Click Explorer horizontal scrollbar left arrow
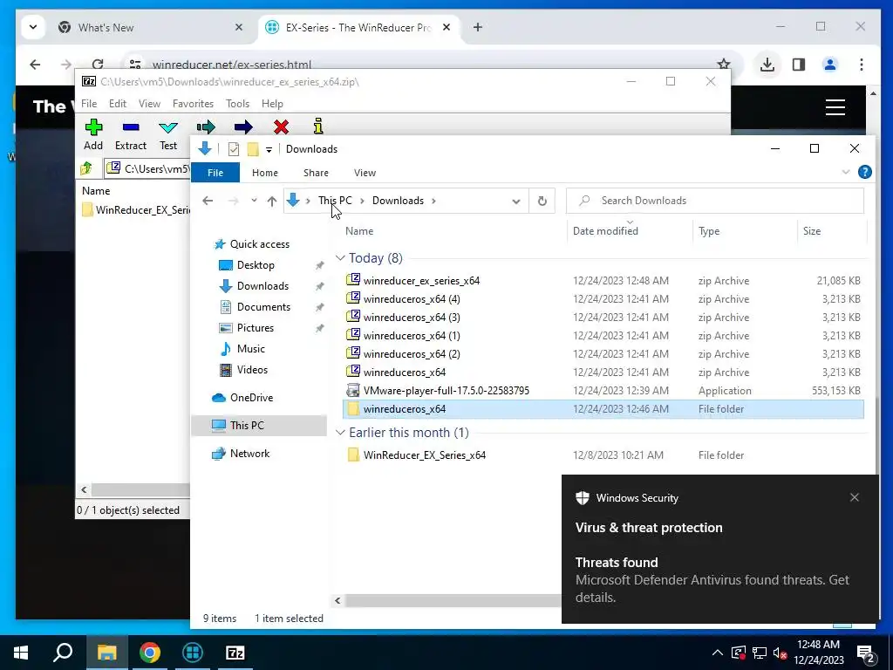 337,600
